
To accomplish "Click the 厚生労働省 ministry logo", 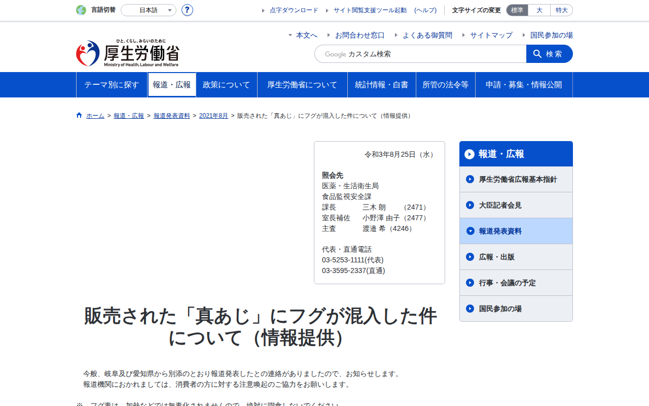I will [x=128, y=53].
